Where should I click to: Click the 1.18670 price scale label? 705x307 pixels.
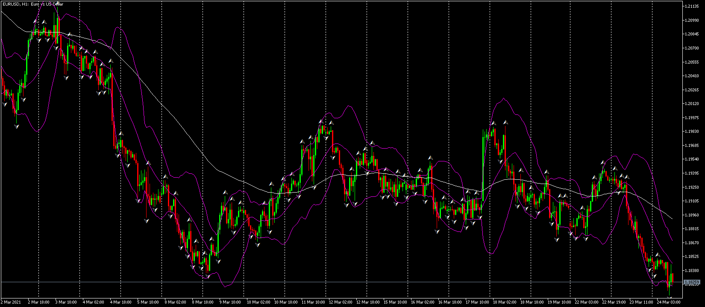692,243
